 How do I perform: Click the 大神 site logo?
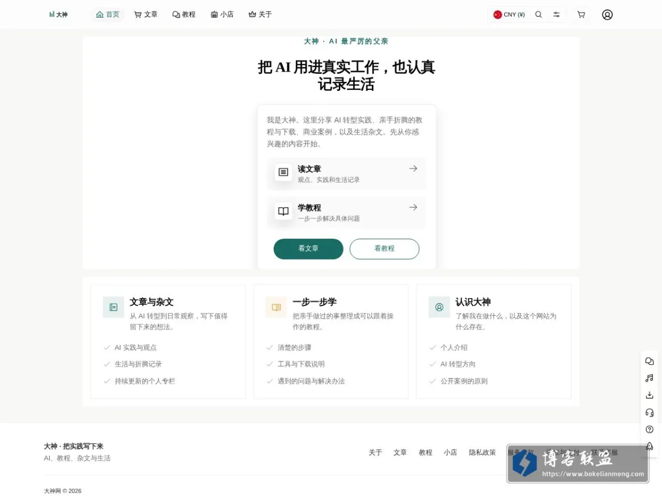point(58,14)
